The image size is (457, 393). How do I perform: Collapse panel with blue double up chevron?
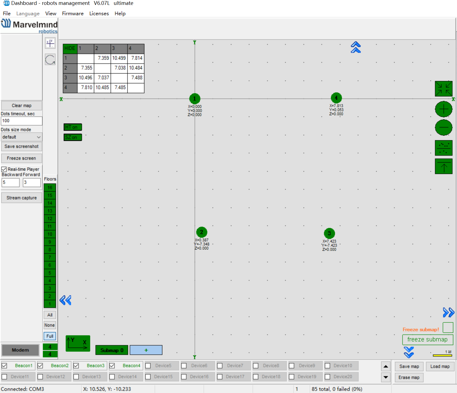click(356, 47)
